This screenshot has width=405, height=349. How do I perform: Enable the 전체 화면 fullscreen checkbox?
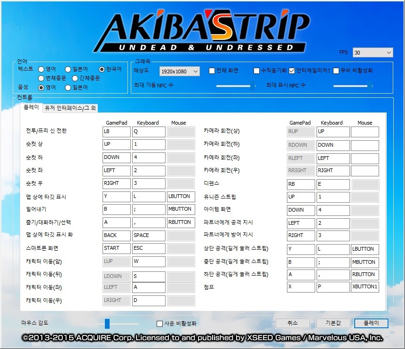[x=211, y=71]
